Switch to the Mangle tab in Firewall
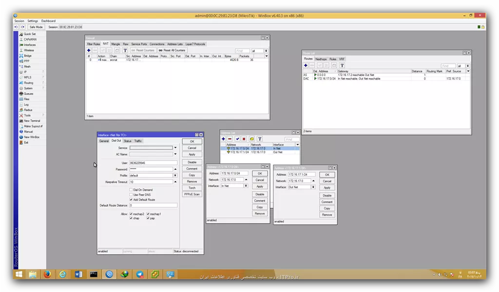This screenshot has height=292, width=499. coord(115,44)
